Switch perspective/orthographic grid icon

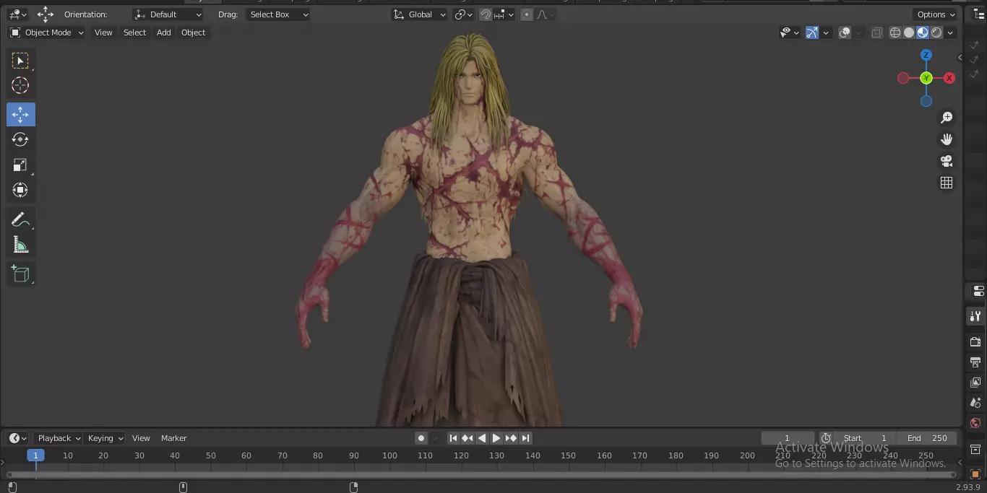947,183
